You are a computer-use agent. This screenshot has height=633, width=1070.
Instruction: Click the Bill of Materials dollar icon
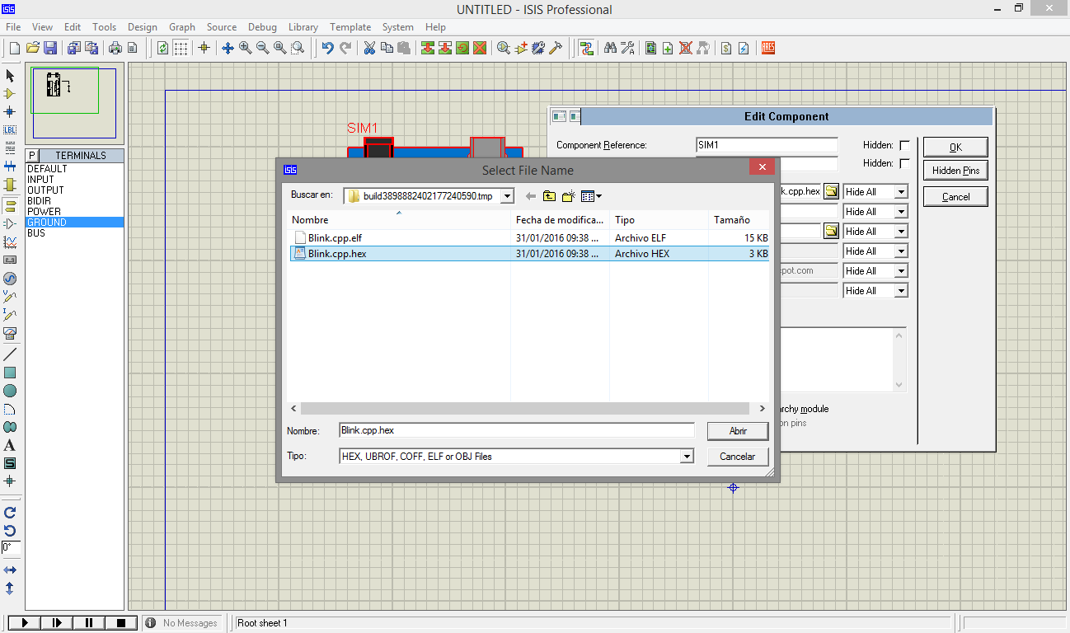[726, 48]
